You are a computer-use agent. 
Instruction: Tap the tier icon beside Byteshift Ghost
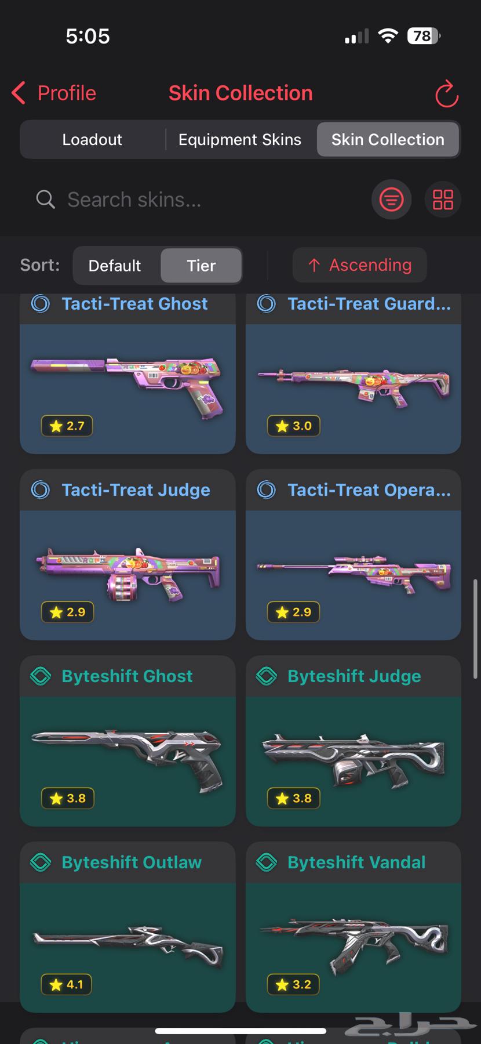[x=41, y=676]
